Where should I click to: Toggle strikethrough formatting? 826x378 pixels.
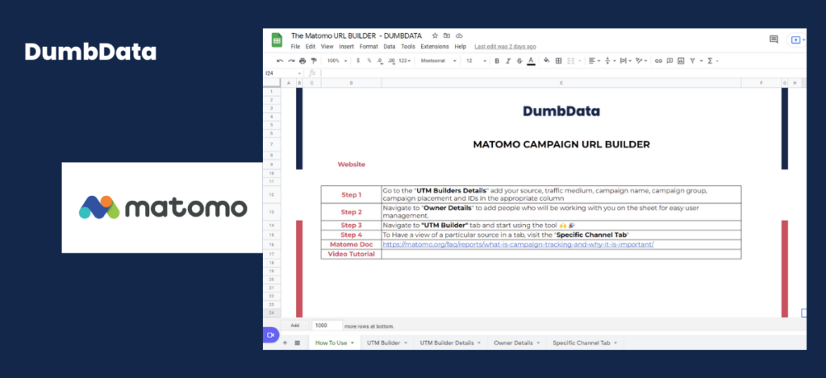[x=519, y=61]
